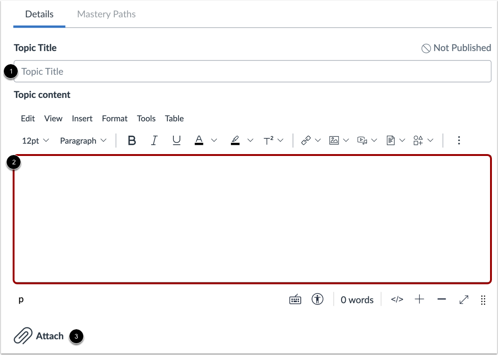Click the Attach button label
The image size is (498, 355).
(50, 336)
